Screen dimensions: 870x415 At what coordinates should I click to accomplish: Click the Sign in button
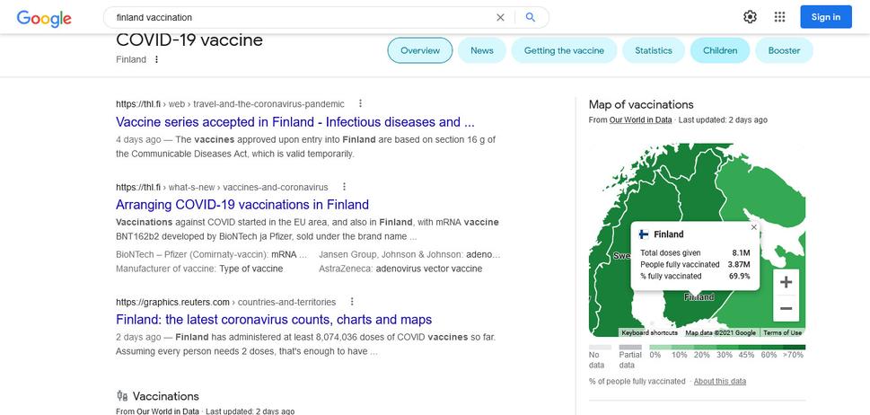(826, 17)
